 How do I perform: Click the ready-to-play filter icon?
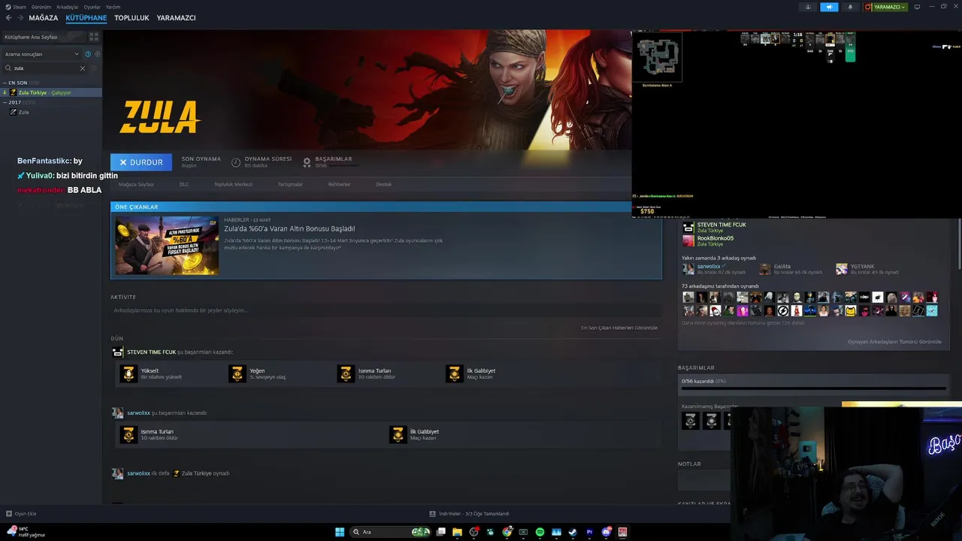click(97, 54)
